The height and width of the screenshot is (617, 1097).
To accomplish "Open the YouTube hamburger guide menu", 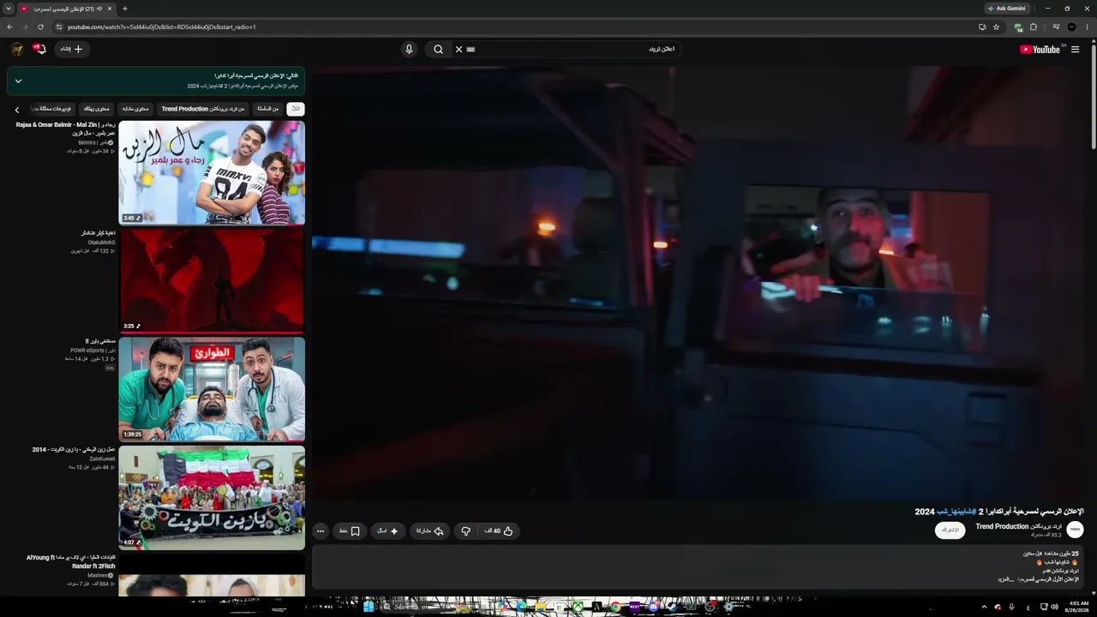I will [x=1075, y=49].
